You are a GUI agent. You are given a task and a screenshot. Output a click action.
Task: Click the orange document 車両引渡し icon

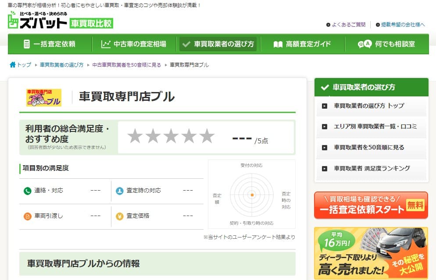point(27,216)
